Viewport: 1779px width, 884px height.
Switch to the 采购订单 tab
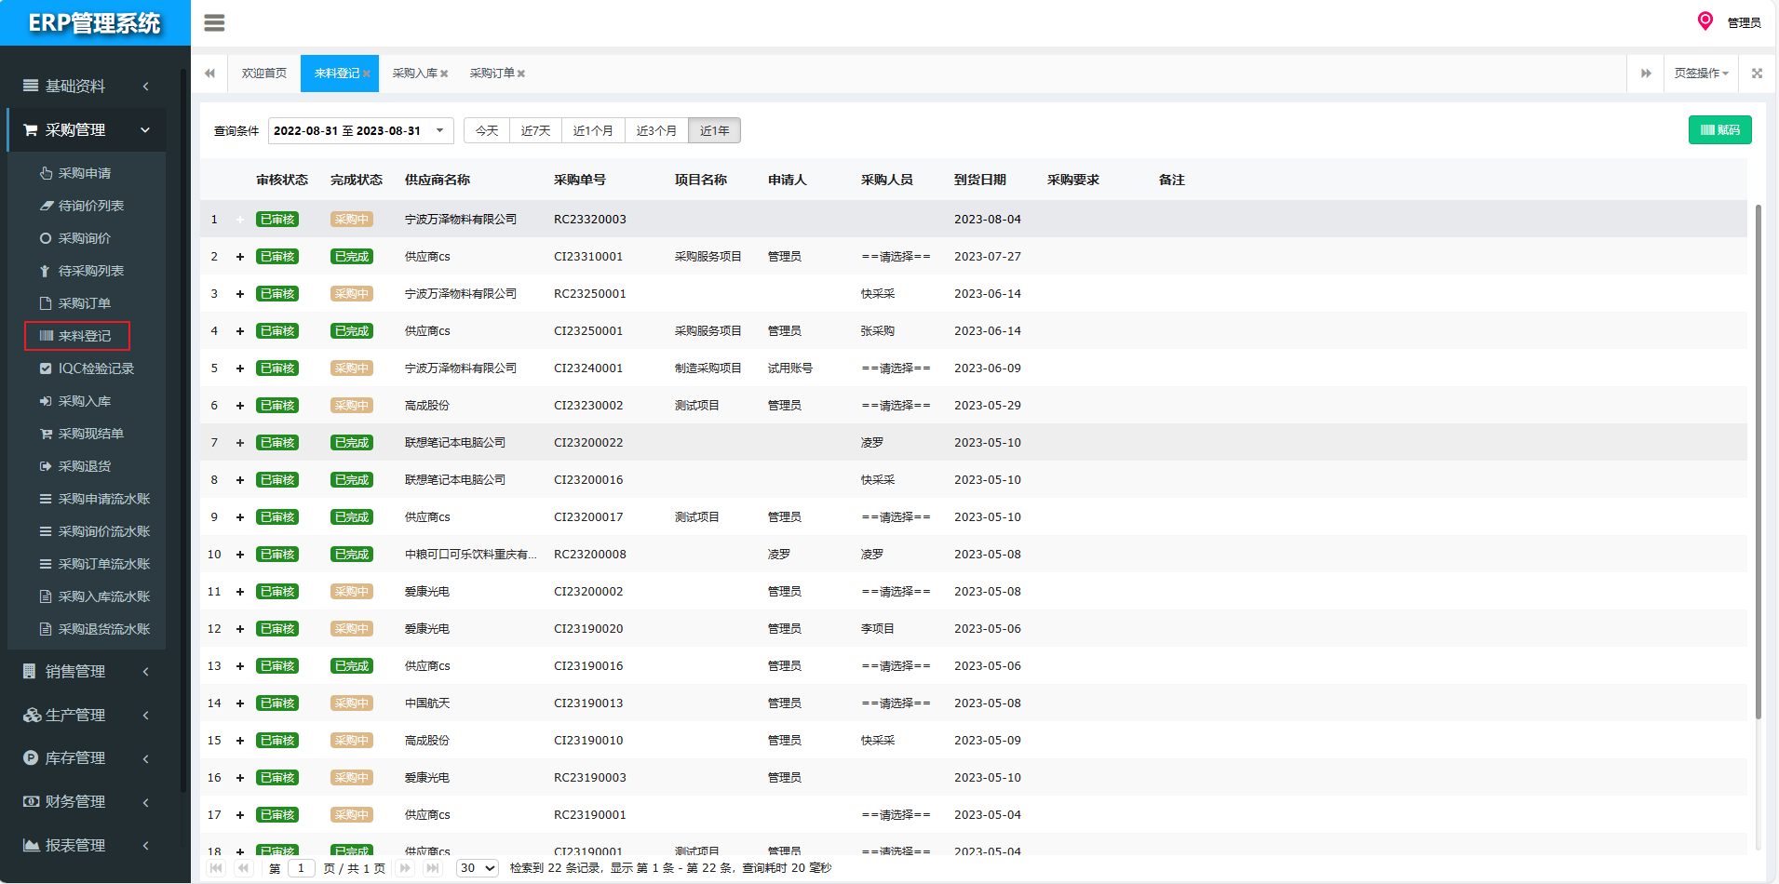[x=492, y=74]
